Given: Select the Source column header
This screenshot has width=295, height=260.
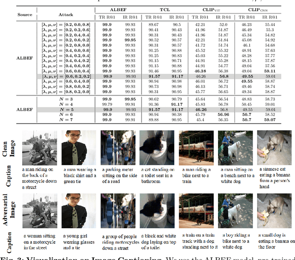Looking at the screenshot, I should tap(25, 15).
